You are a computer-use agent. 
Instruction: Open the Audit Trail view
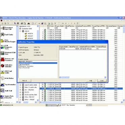6,91
